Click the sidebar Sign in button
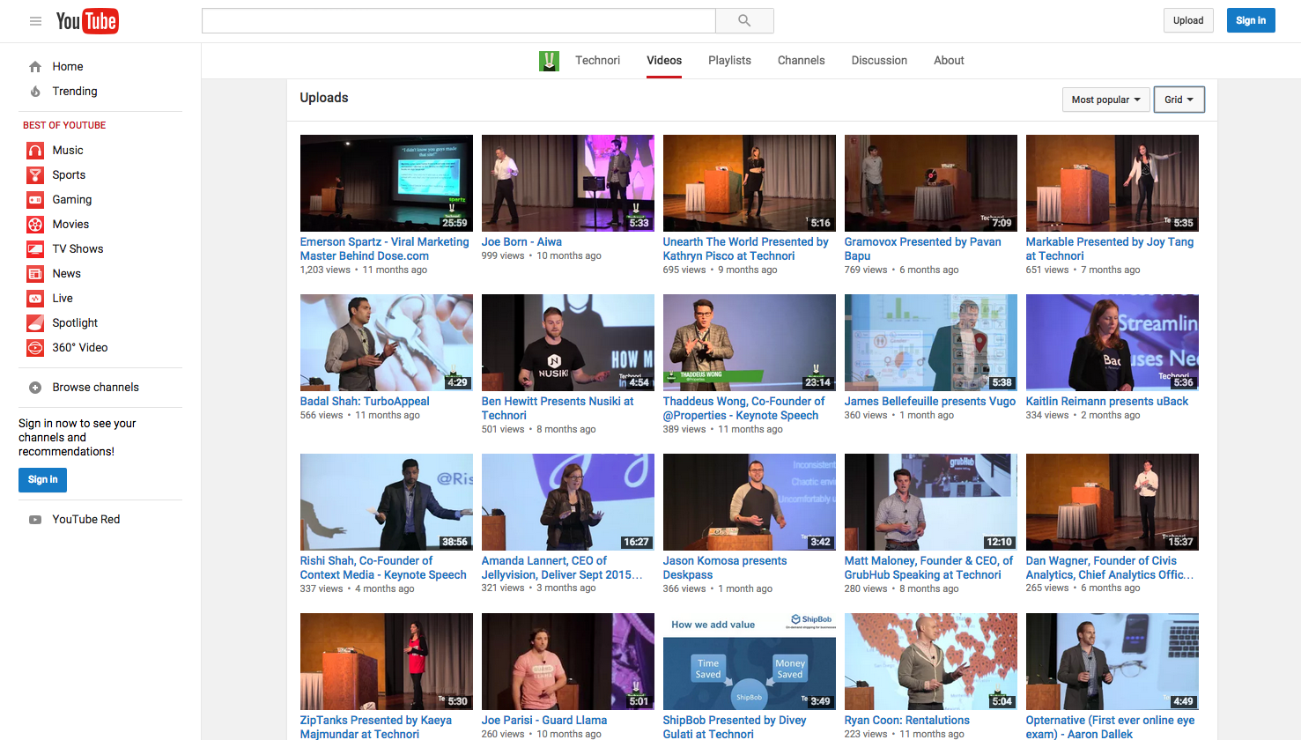Screen dimensions: 1301x740 coord(42,480)
